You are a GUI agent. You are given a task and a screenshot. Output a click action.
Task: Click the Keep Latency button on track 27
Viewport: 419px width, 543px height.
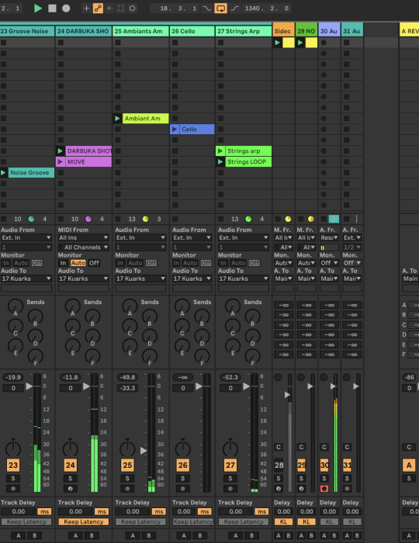click(x=244, y=521)
